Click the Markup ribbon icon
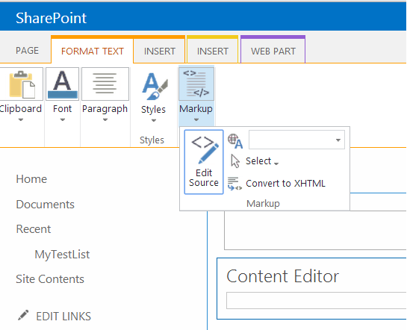 [196, 84]
